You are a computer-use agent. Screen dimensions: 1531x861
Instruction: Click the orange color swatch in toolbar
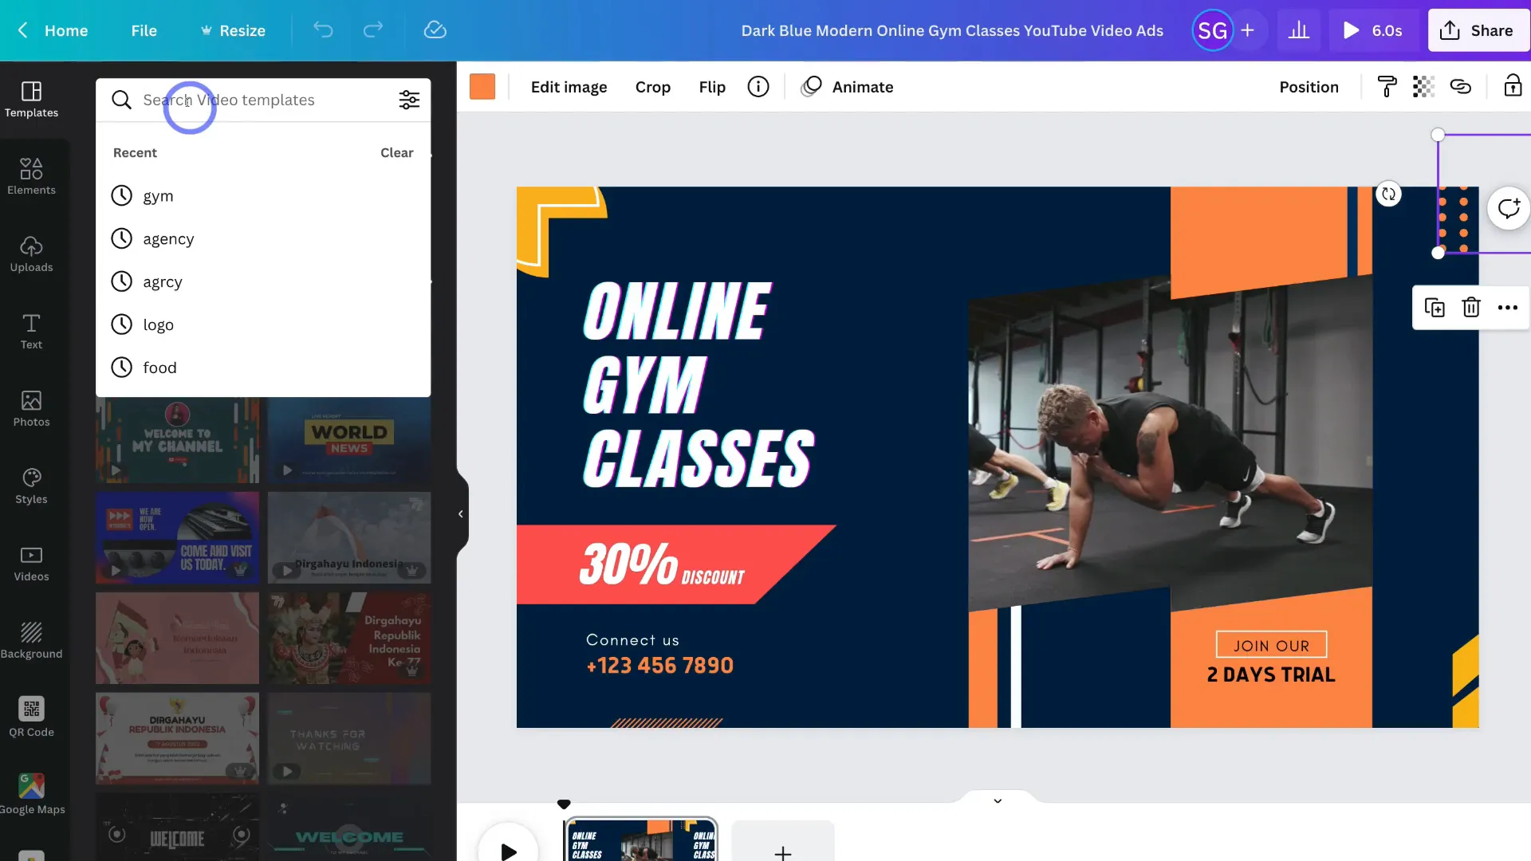[482, 86]
